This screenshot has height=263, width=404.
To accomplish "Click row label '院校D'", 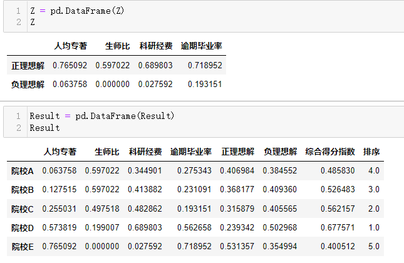I will tap(23, 228).
